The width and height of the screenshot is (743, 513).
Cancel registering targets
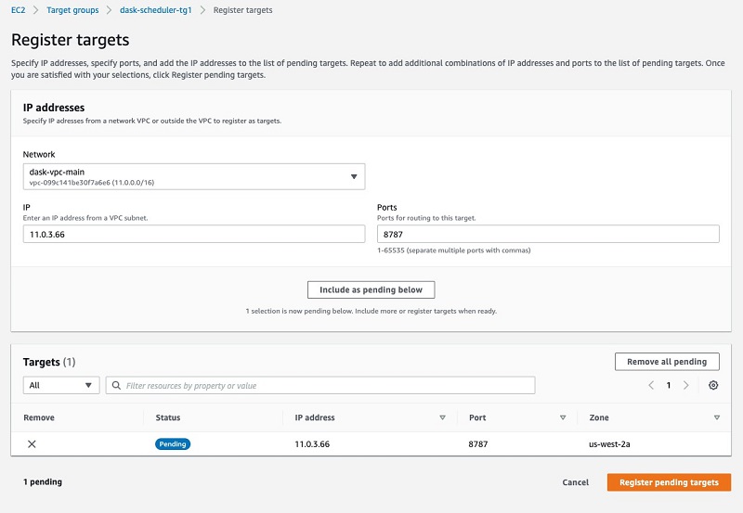pos(575,482)
